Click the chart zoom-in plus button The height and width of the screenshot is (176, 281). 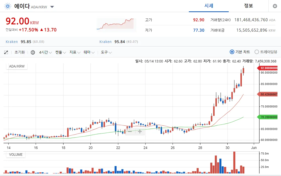140,131
